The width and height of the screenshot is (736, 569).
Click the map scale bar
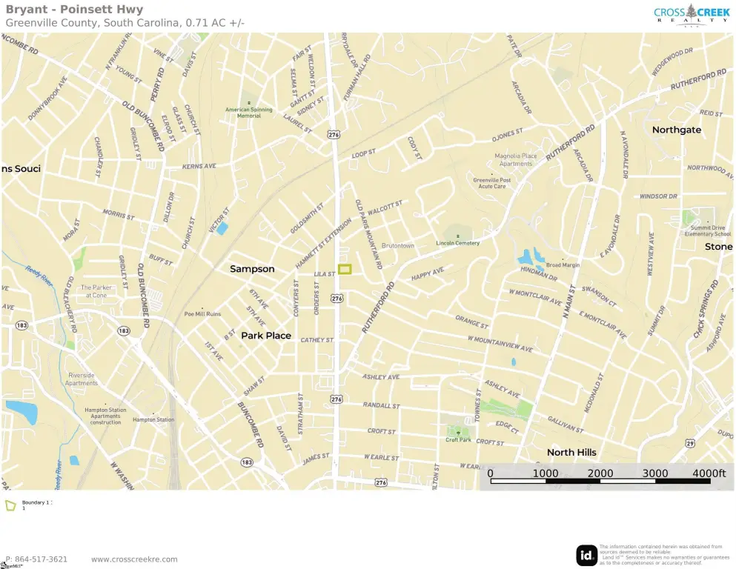pyautogui.click(x=600, y=481)
